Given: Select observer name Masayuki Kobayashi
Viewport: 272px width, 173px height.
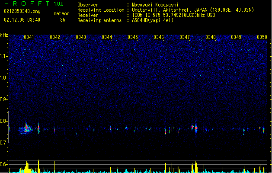Looking at the screenshot, I should pos(155,5).
